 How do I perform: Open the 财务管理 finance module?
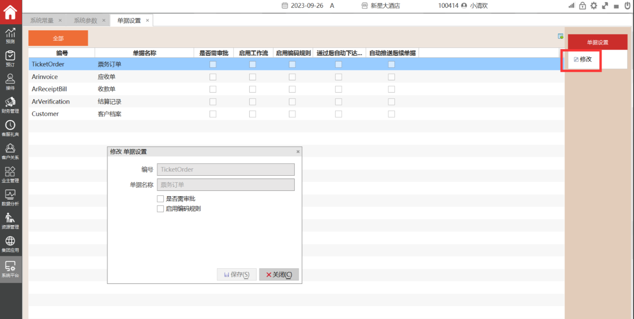pos(10,104)
